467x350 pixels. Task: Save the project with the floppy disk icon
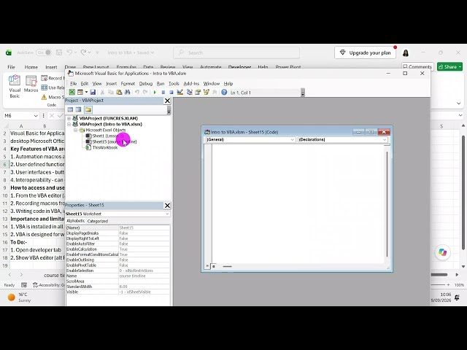pyautogui.click(x=93, y=93)
